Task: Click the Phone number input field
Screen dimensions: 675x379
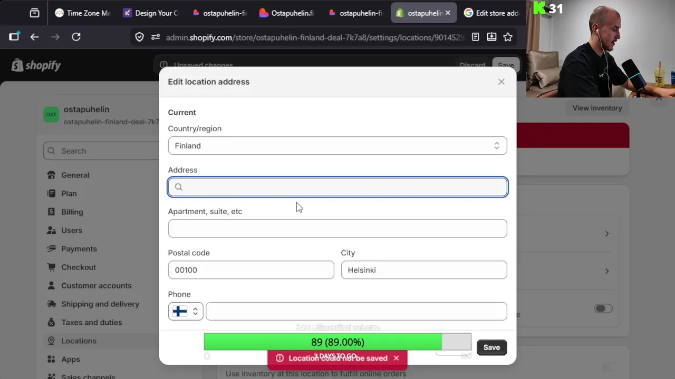Action: coord(356,311)
